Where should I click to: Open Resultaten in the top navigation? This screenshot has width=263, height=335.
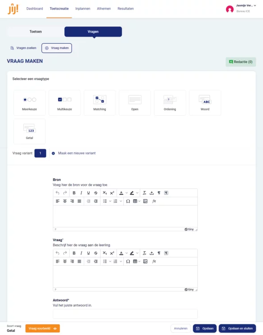(125, 8)
